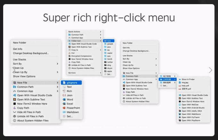Select the qq folder icon option
The width and height of the screenshot is (218, 140).
click(x=109, y=50)
